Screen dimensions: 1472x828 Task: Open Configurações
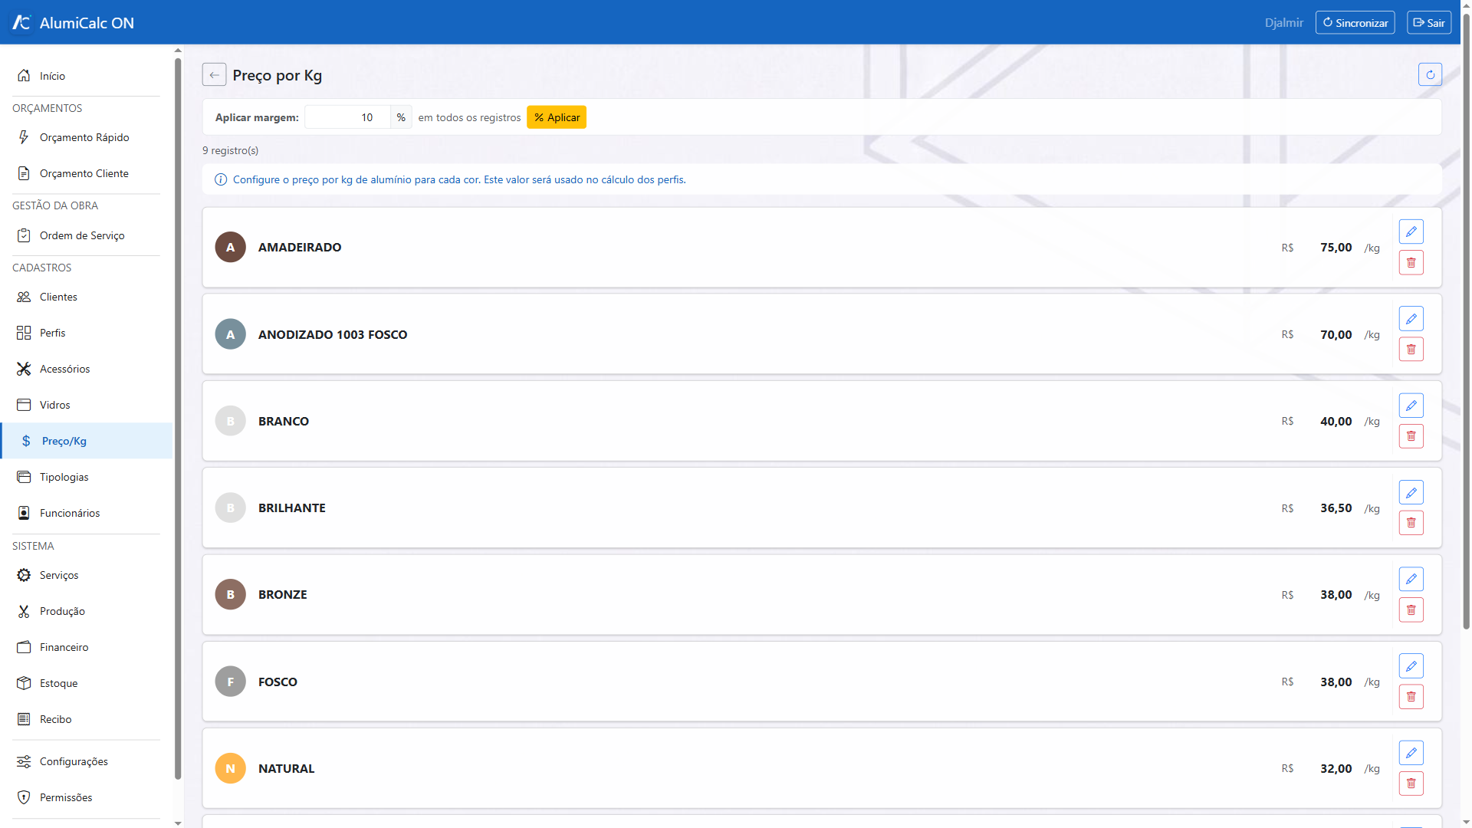coord(86,761)
